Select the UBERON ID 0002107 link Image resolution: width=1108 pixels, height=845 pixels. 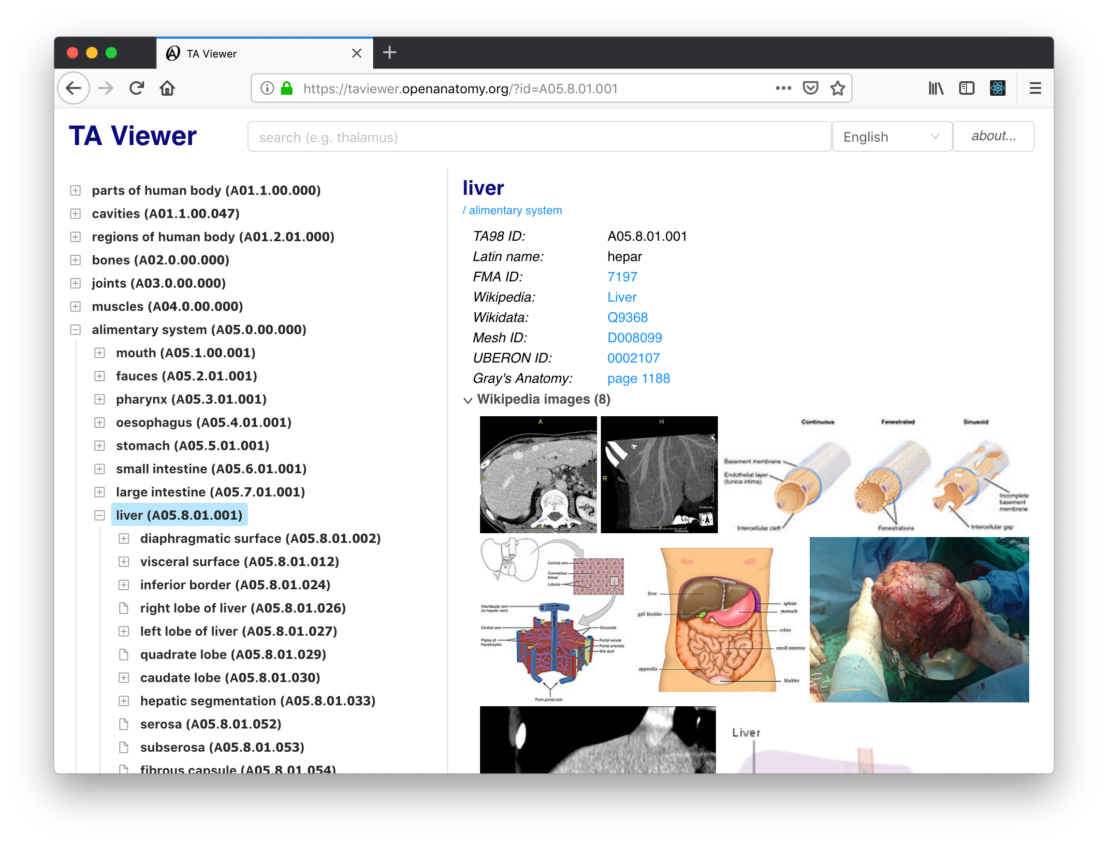coord(633,358)
